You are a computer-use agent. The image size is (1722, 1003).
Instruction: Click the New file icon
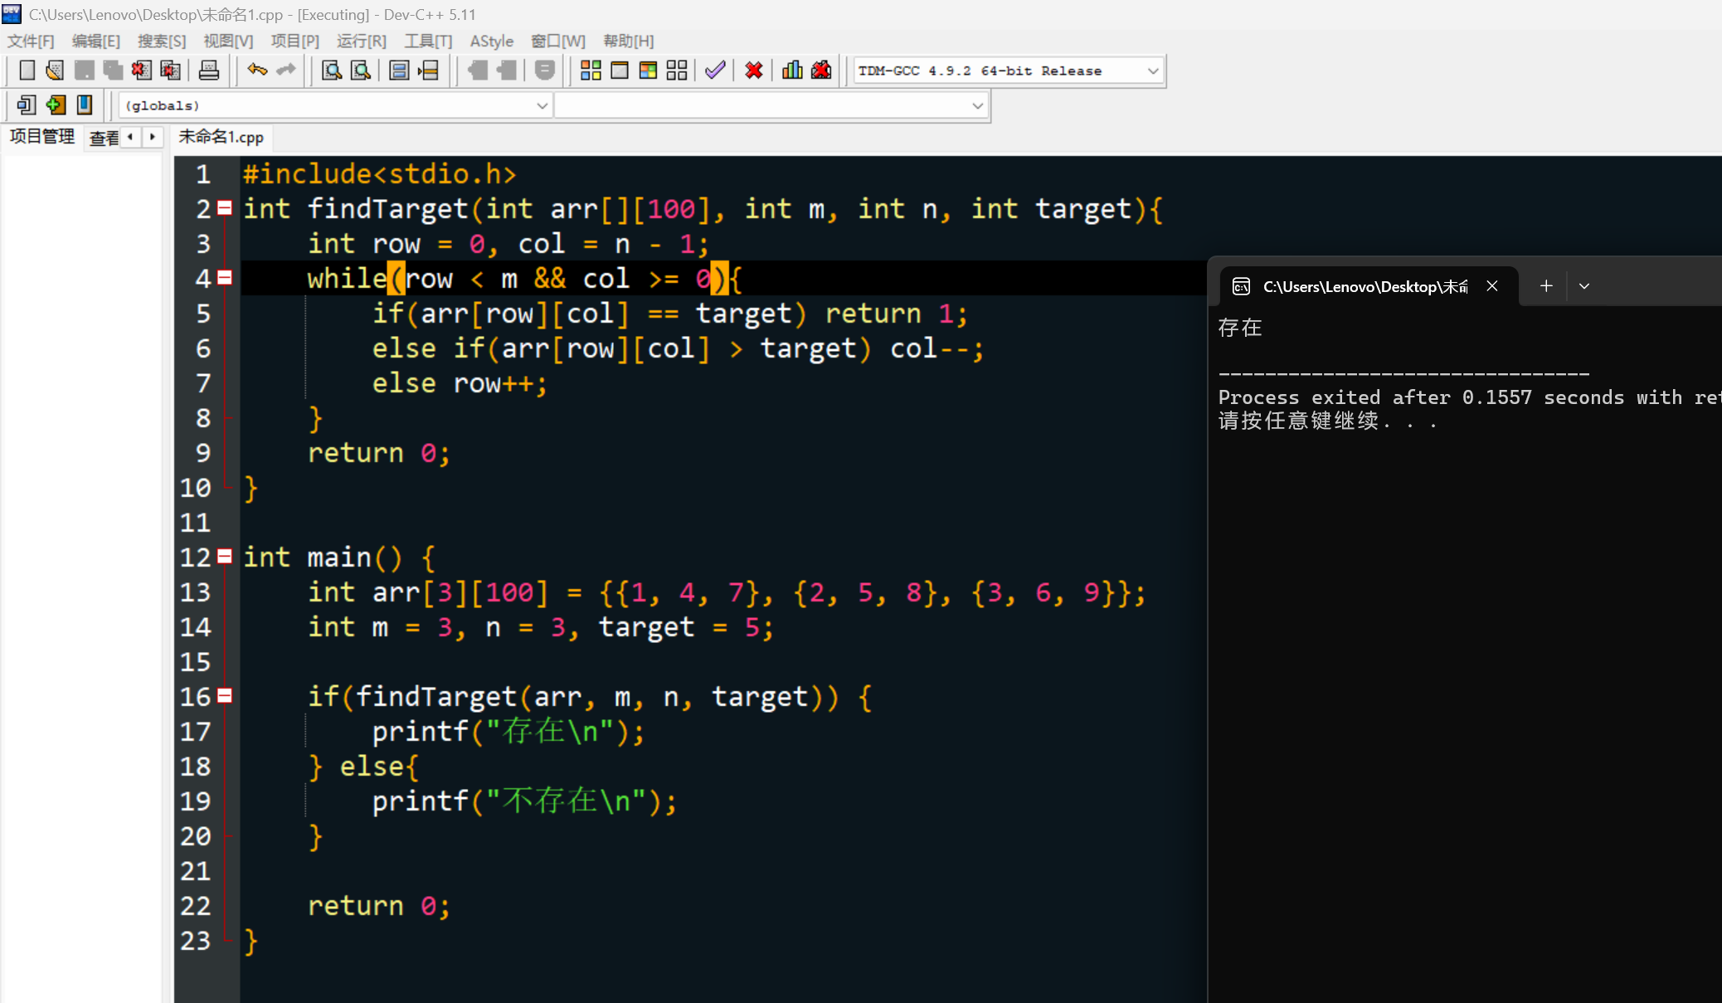pos(27,71)
